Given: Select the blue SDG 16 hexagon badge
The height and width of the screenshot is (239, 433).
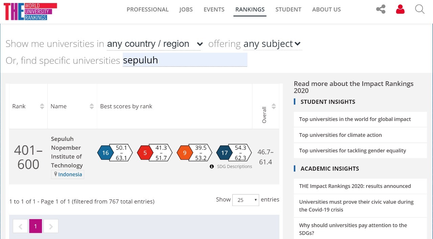Looking at the screenshot, I should click(106, 153).
